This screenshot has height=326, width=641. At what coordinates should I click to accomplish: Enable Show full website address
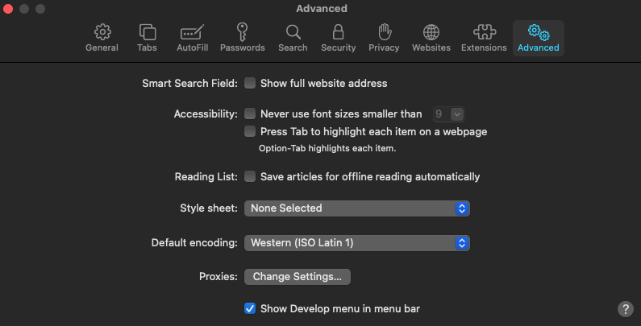click(x=250, y=83)
